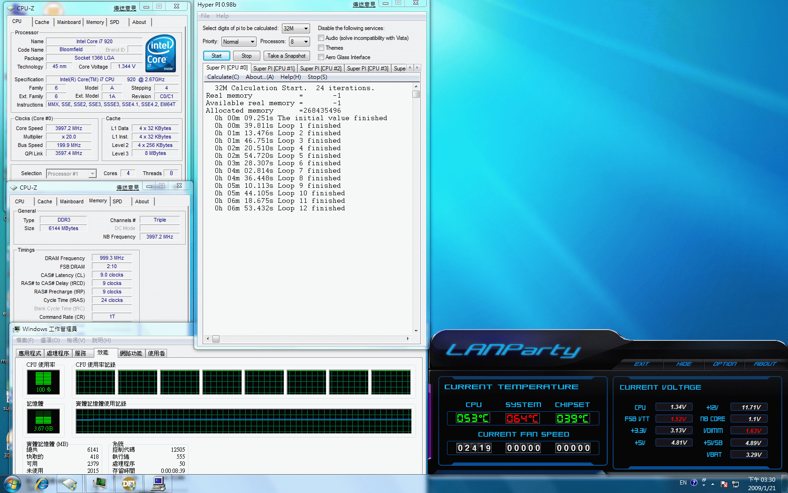This screenshot has height=493, width=788.
Task: Open Mainboard tab in top CPU-Z window
Action: [x=69, y=22]
